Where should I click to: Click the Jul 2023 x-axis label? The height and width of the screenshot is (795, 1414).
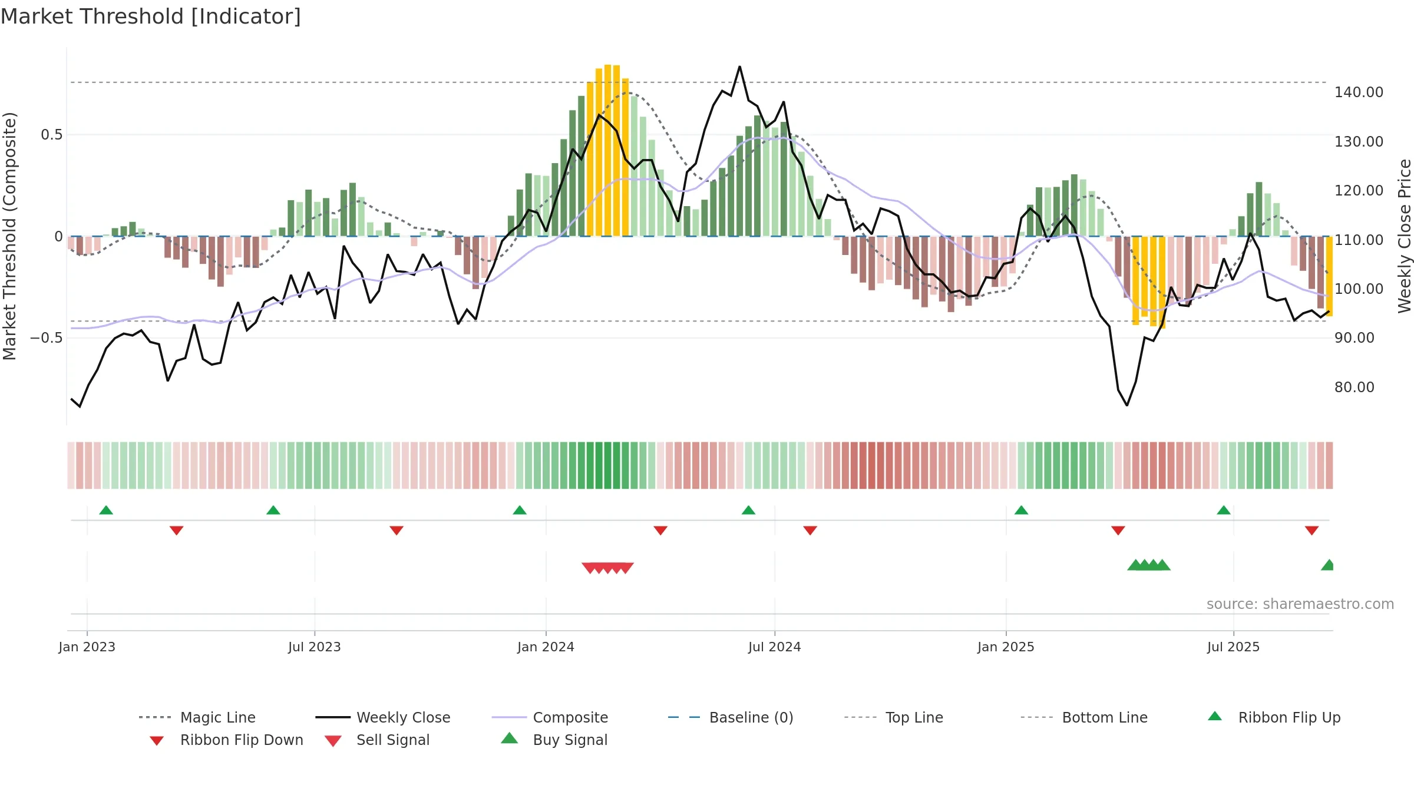click(x=315, y=647)
